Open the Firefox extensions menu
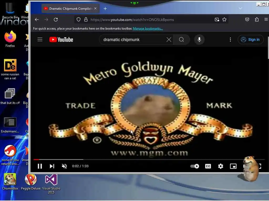This screenshot has height=201, width=269. coord(257,19)
